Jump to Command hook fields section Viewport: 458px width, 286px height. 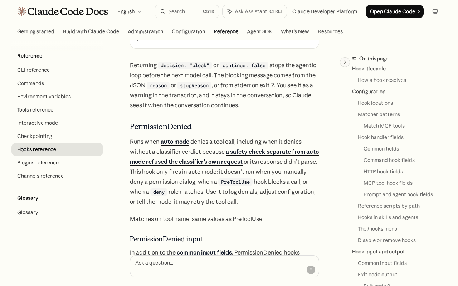point(389,160)
